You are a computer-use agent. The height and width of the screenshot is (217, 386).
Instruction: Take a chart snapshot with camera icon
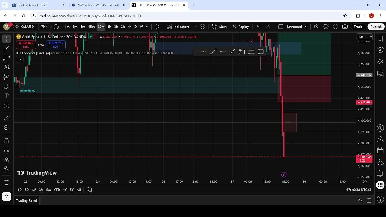(345, 27)
